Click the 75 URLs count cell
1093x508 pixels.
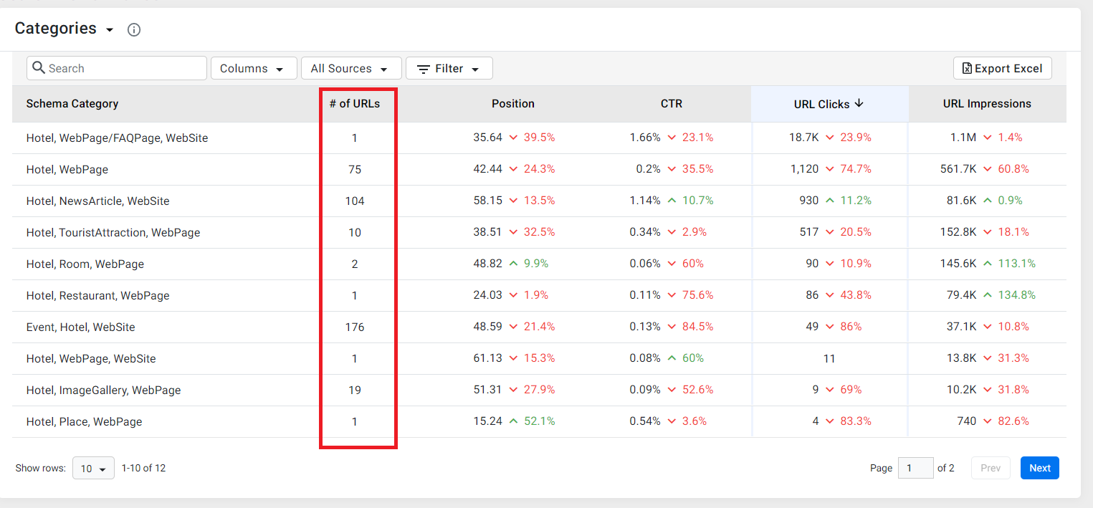[x=355, y=169]
